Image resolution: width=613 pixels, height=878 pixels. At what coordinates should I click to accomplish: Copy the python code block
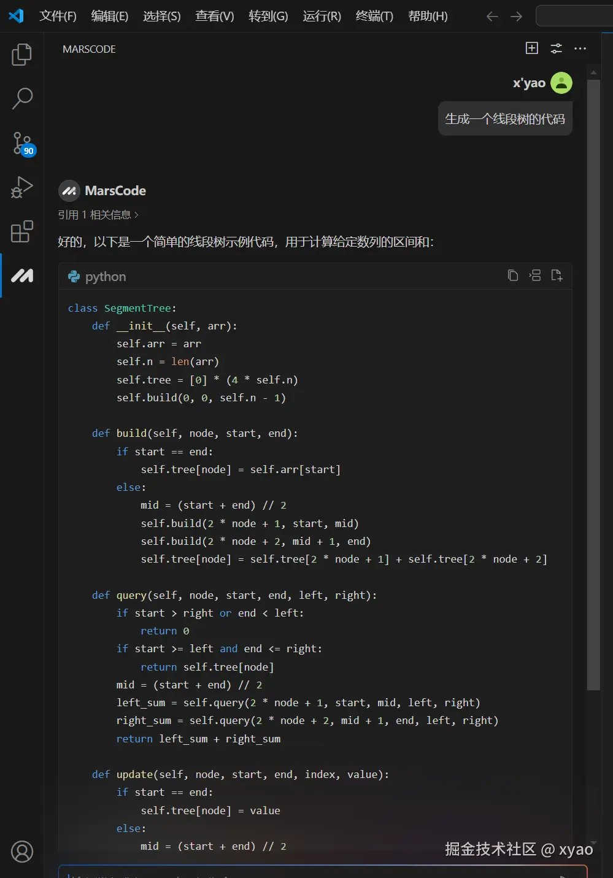[513, 275]
